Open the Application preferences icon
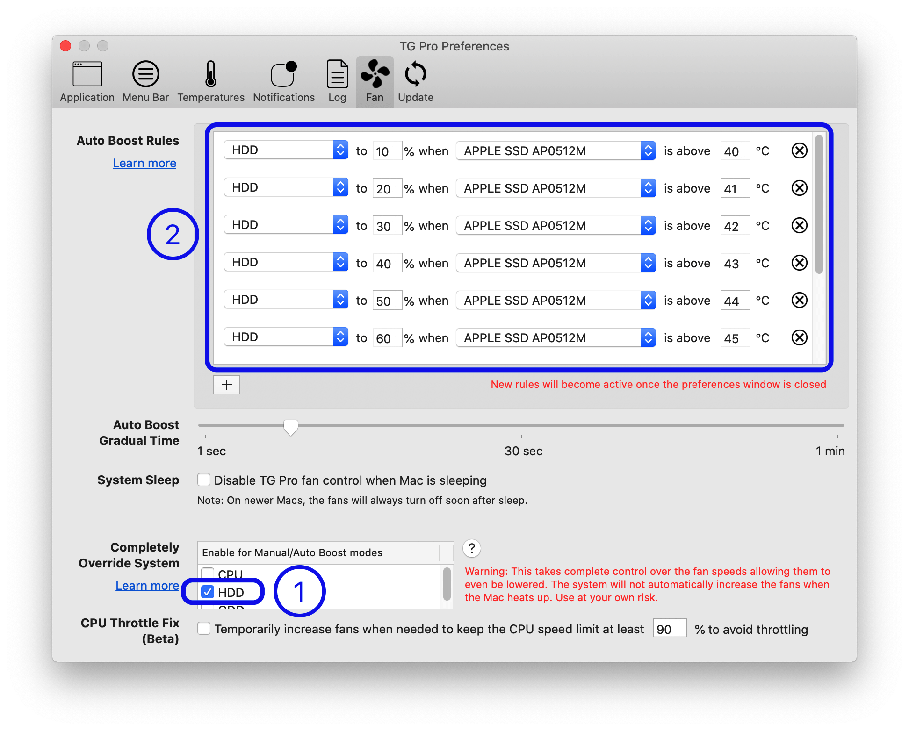This screenshot has height=731, width=909. click(x=87, y=80)
